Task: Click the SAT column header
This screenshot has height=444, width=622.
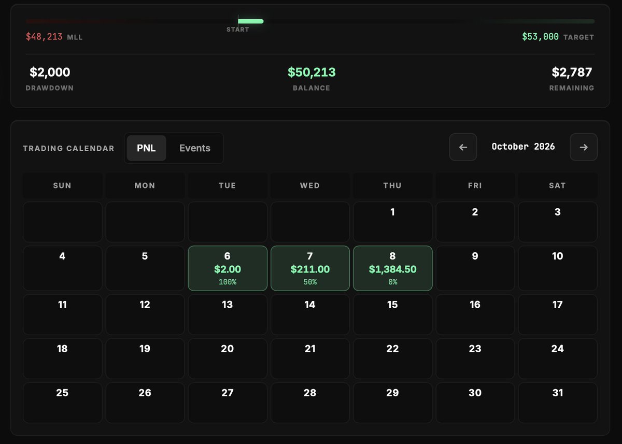Action: (x=558, y=185)
